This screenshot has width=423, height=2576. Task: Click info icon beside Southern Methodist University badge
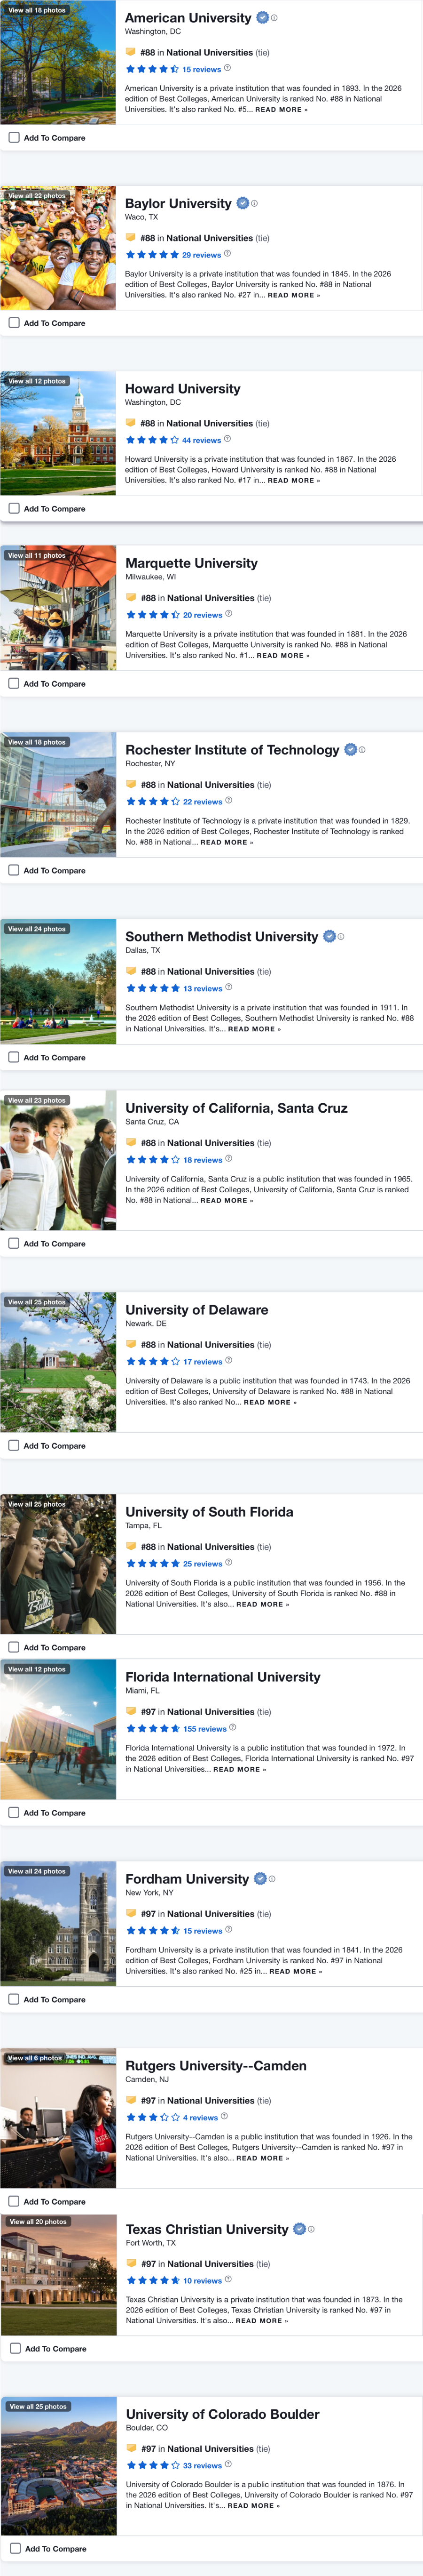click(341, 937)
